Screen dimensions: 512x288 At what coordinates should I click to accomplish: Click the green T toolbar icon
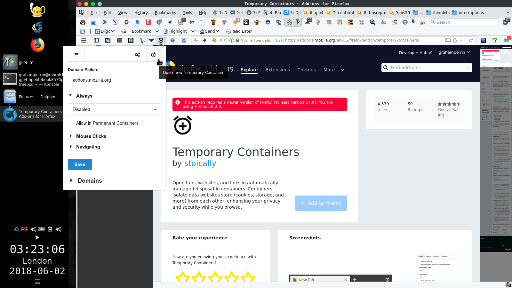point(495,40)
